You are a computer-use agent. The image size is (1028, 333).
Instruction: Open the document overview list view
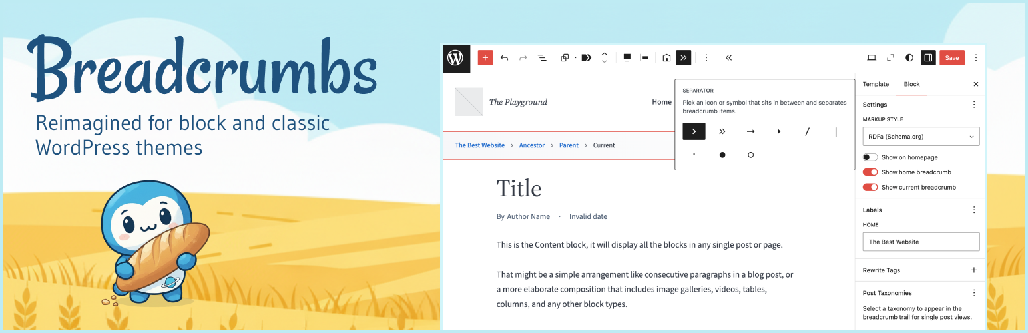542,58
